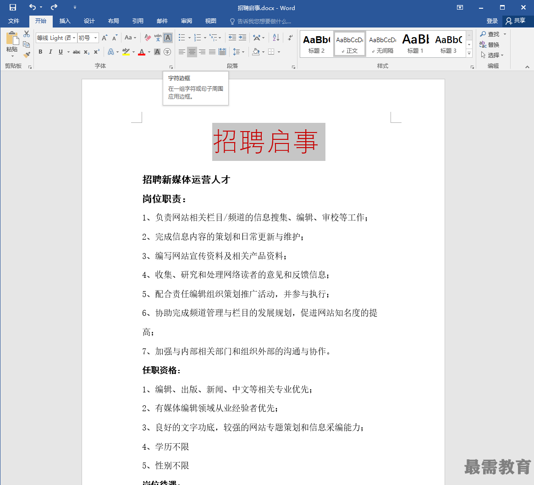The height and width of the screenshot is (485, 534).
Task: Click the text effects outlined A icon
Action: [x=111, y=52]
